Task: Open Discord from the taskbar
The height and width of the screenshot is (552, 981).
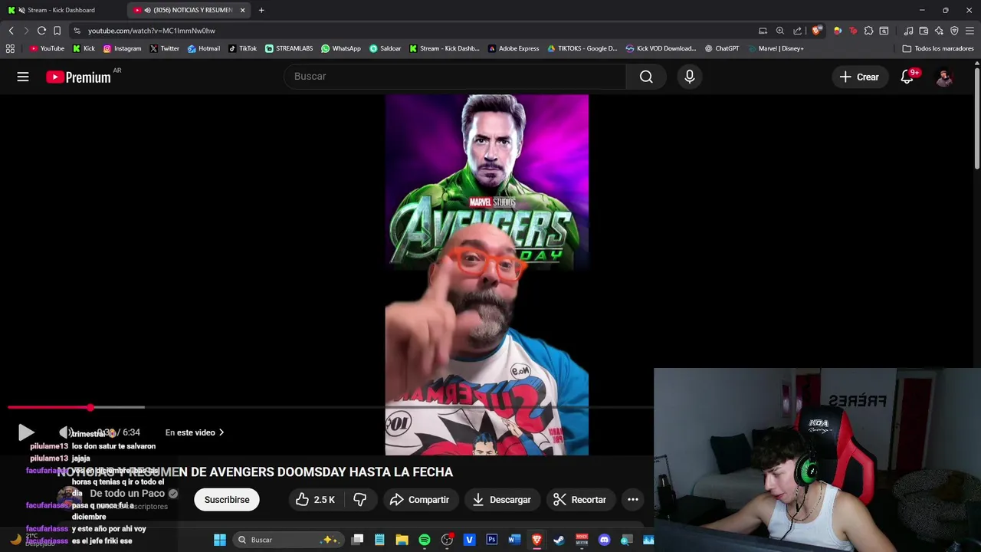Action: (x=604, y=540)
